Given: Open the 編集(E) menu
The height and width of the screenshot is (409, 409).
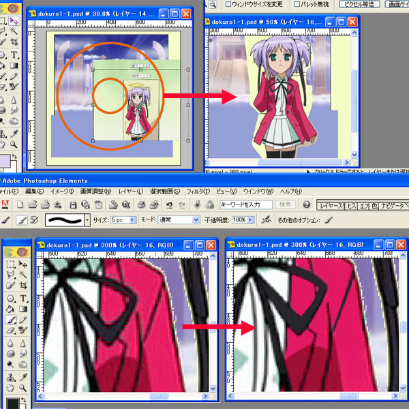Looking at the screenshot, I should pyautogui.click(x=35, y=192).
